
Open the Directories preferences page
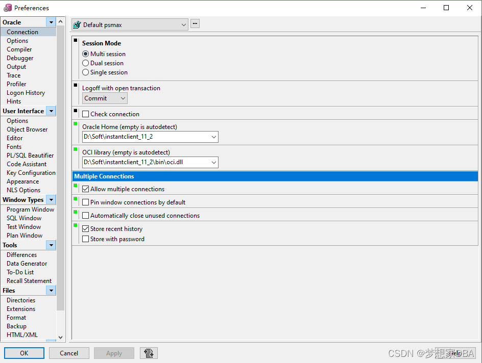pos(21,300)
